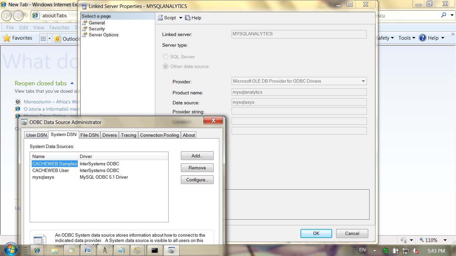456x256 pixels.
Task: Click the Data source field
Action: click(x=299, y=102)
